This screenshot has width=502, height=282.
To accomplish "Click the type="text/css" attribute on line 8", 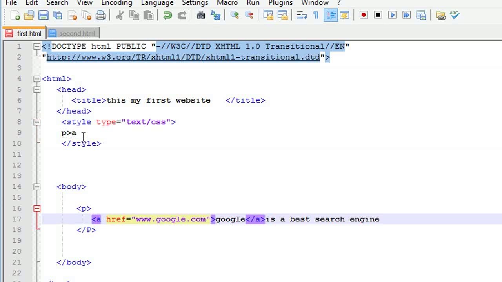I will 133,122.
